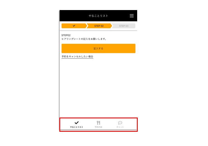Screen dimensions: 208x146
Task: Switch to the チャット tab label
Action: [x=120, y=127]
